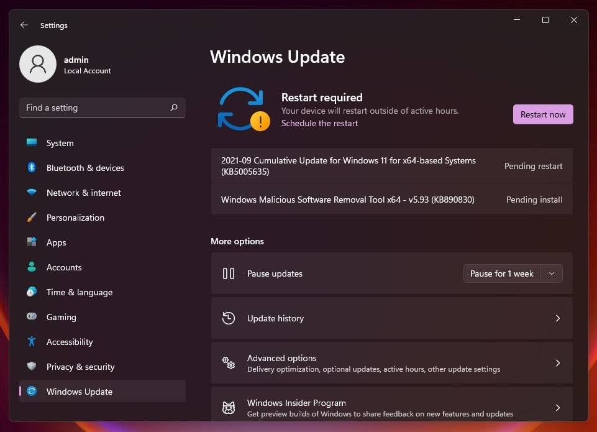Screen dimensions: 597x432
Task: Click the Accessibility icon
Action: (x=32, y=341)
